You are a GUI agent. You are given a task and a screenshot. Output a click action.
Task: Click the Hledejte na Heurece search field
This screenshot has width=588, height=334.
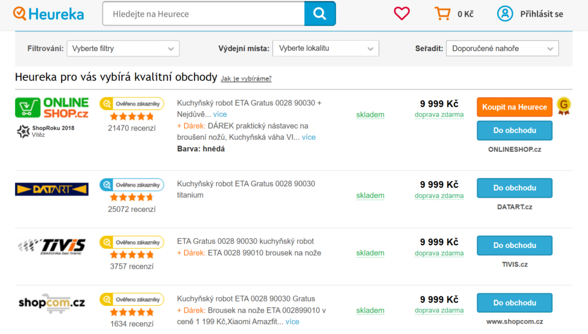pos(204,14)
